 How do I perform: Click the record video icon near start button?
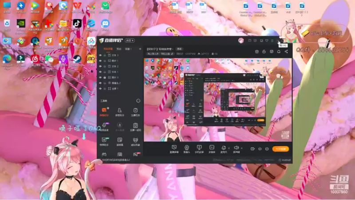coord(252,149)
